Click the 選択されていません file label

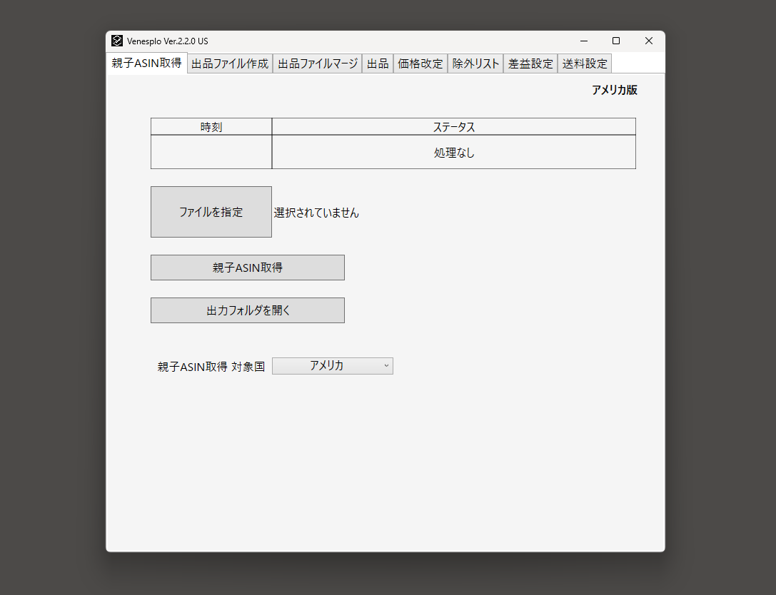(x=316, y=213)
